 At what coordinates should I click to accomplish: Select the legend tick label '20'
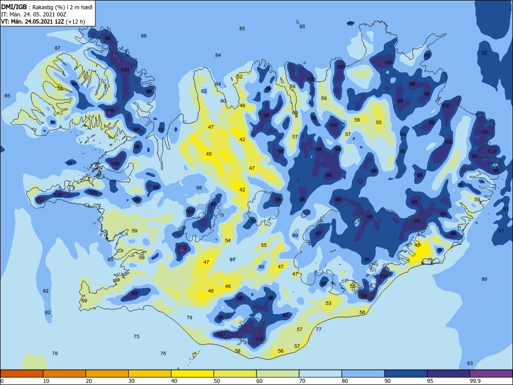[x=89, y=381]
